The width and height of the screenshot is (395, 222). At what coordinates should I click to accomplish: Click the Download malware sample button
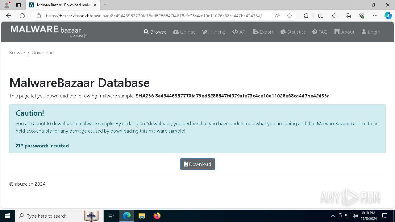click(197, 164)
